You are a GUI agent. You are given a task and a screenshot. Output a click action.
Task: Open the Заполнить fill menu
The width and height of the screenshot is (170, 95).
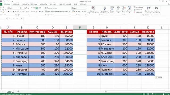tap(138, 10)
